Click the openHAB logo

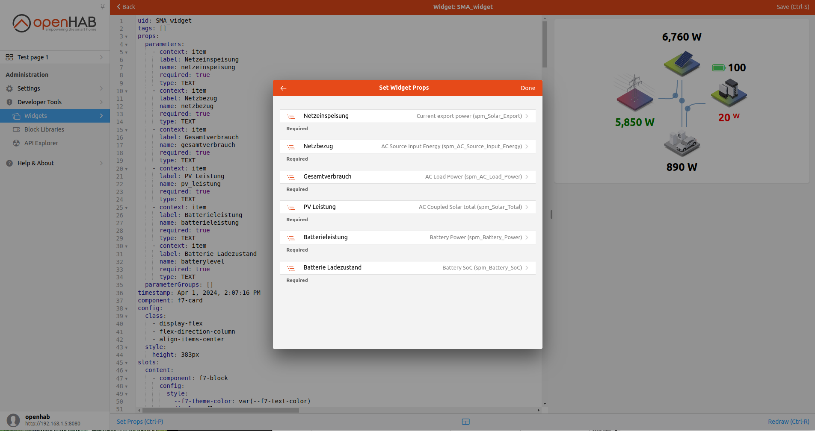pos(54,23)
